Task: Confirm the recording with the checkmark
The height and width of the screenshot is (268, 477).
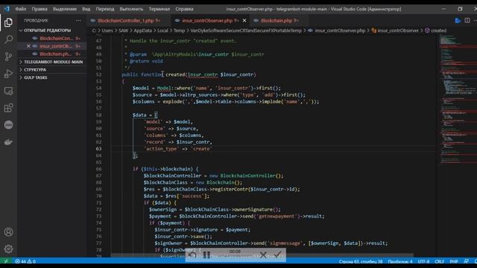Action: coord(277,255)
